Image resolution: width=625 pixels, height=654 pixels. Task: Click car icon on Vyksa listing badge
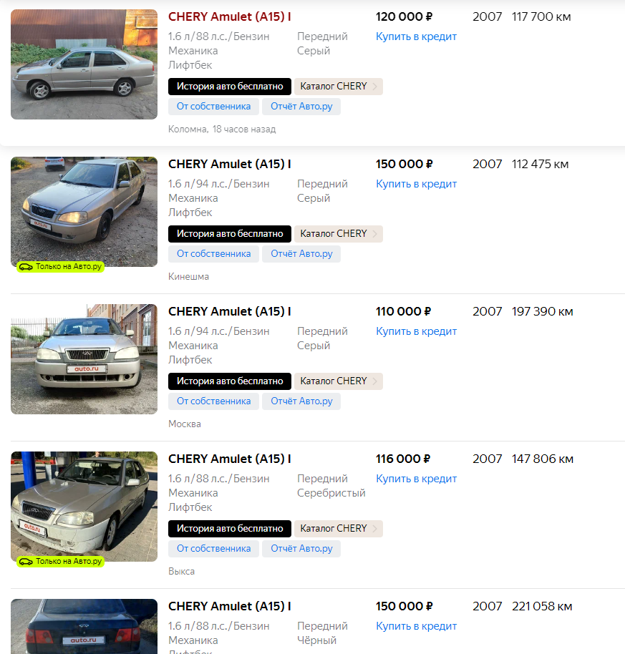pos(26,562)
